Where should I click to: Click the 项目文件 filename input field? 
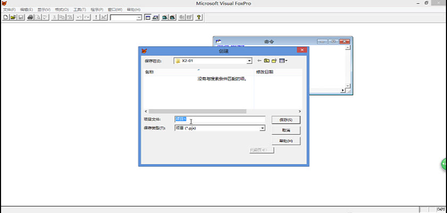point(219,119)
